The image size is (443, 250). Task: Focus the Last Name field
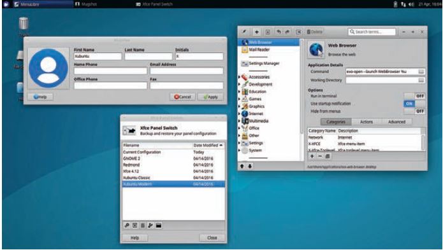149,57
